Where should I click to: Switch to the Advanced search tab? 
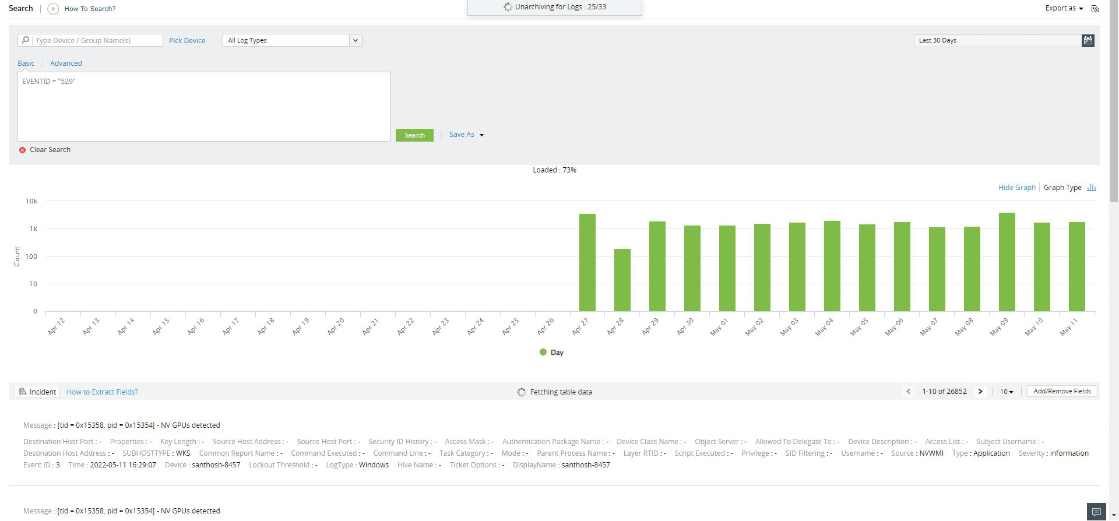click(66, 63)
